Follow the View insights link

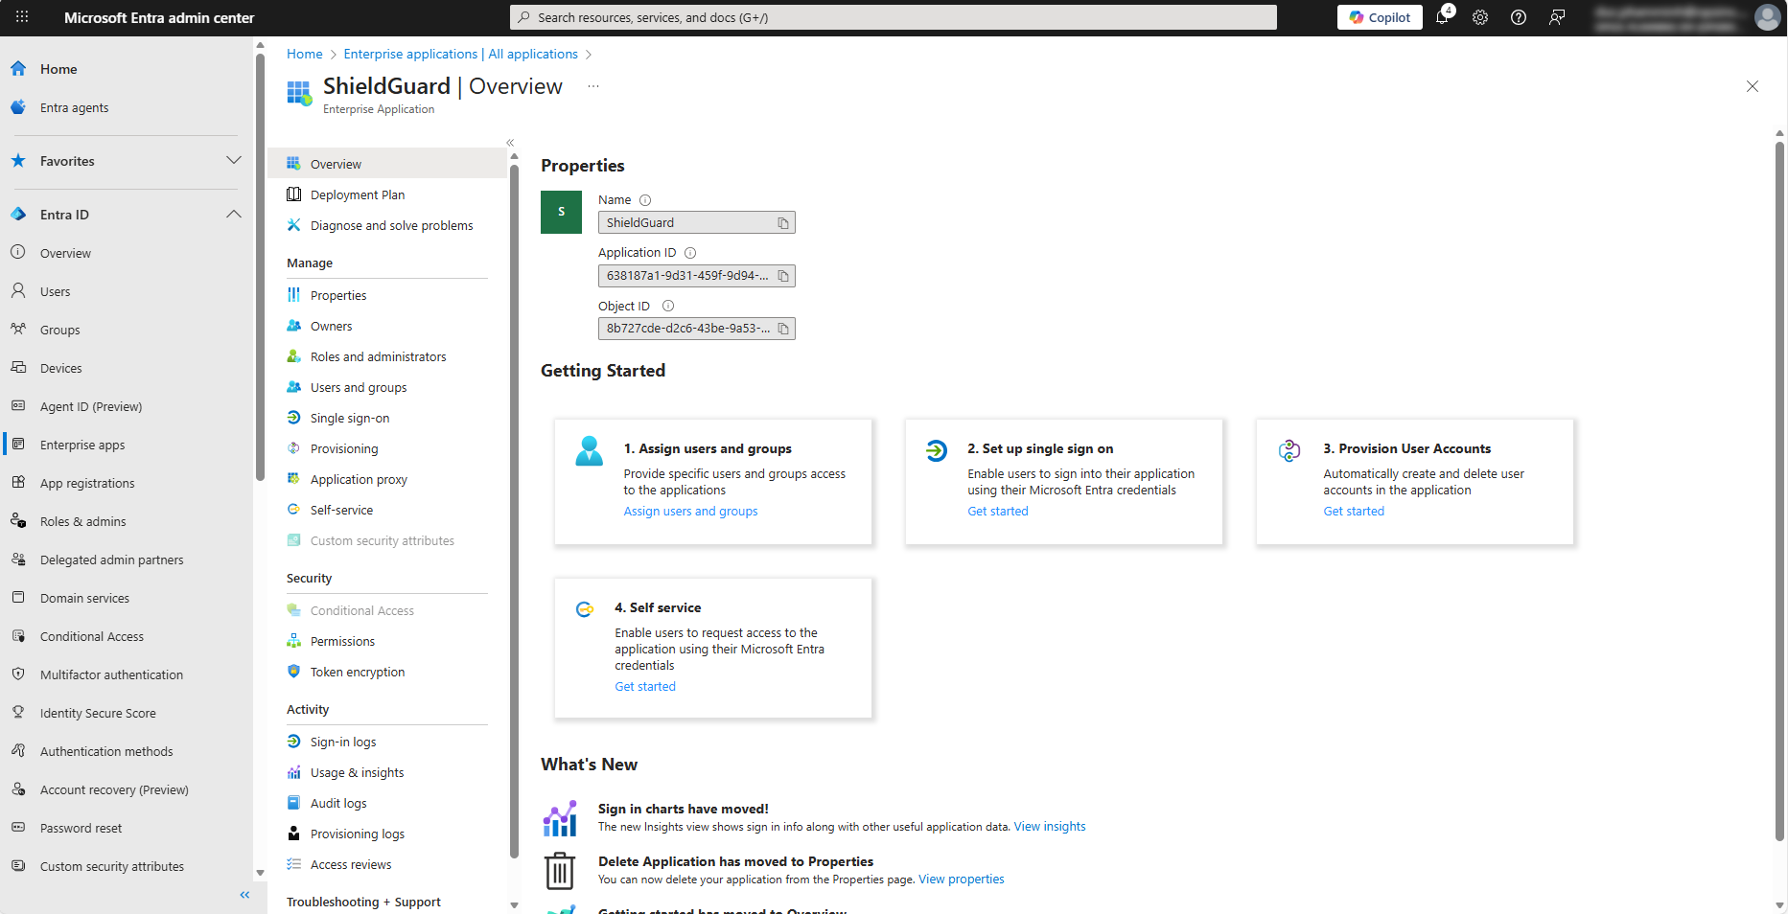(1050, 827)
